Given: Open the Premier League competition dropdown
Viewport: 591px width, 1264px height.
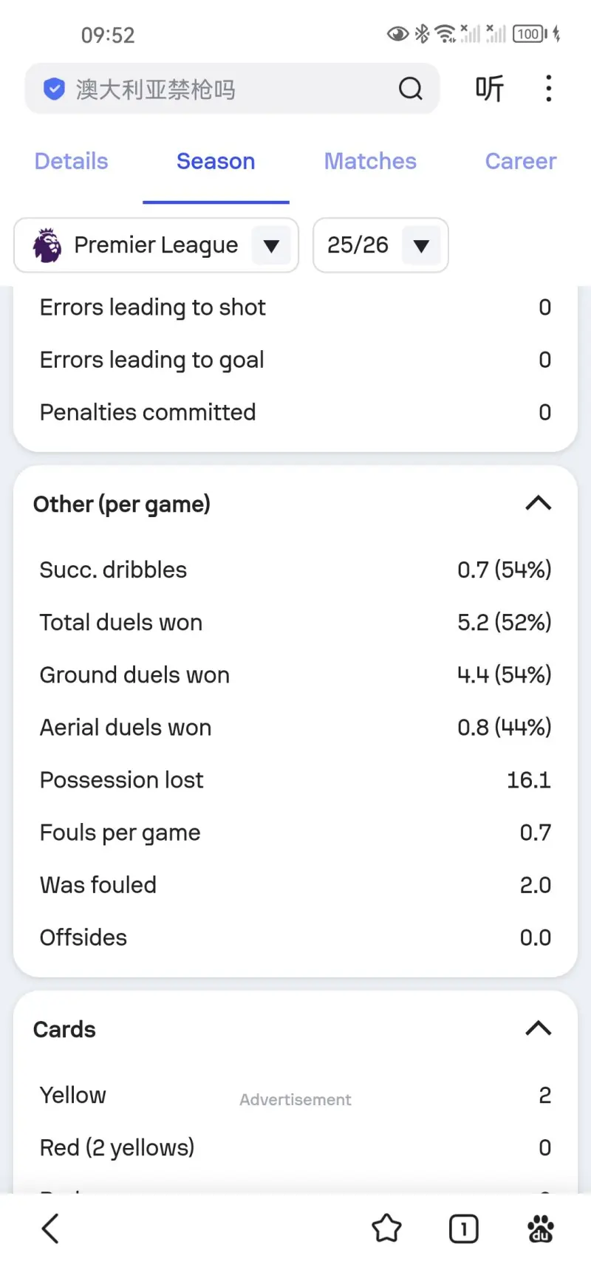Looking at the screenshot, I should click(x=271, y=245).
